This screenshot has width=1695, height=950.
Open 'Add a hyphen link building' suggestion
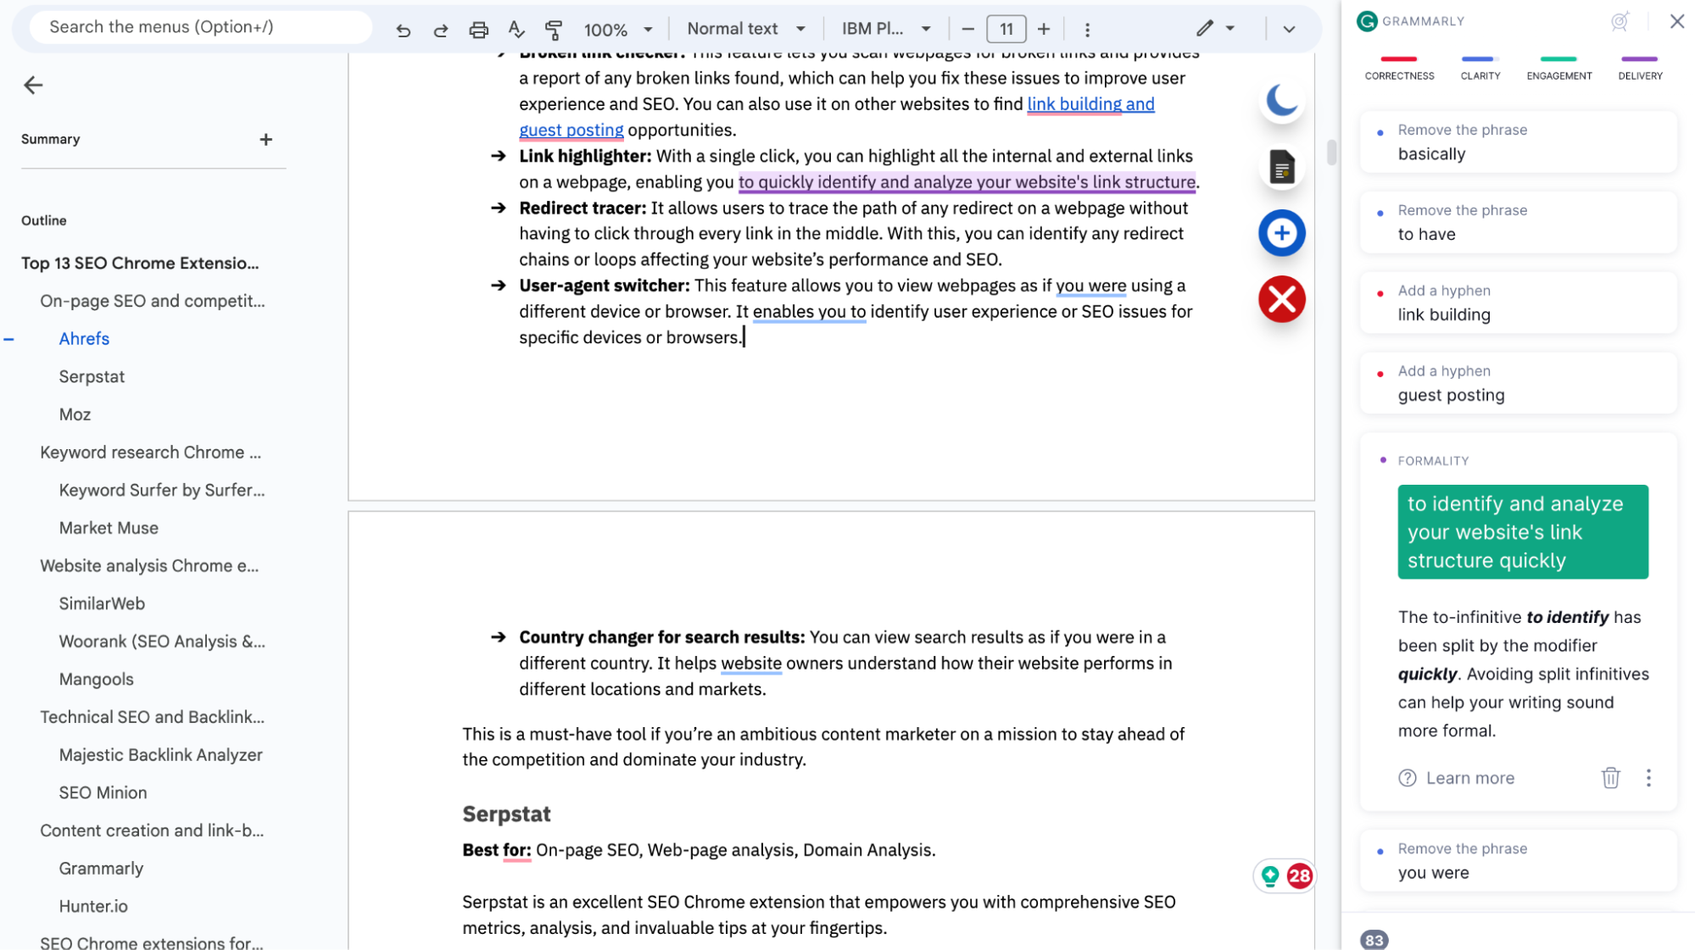tap(1518, 303)
